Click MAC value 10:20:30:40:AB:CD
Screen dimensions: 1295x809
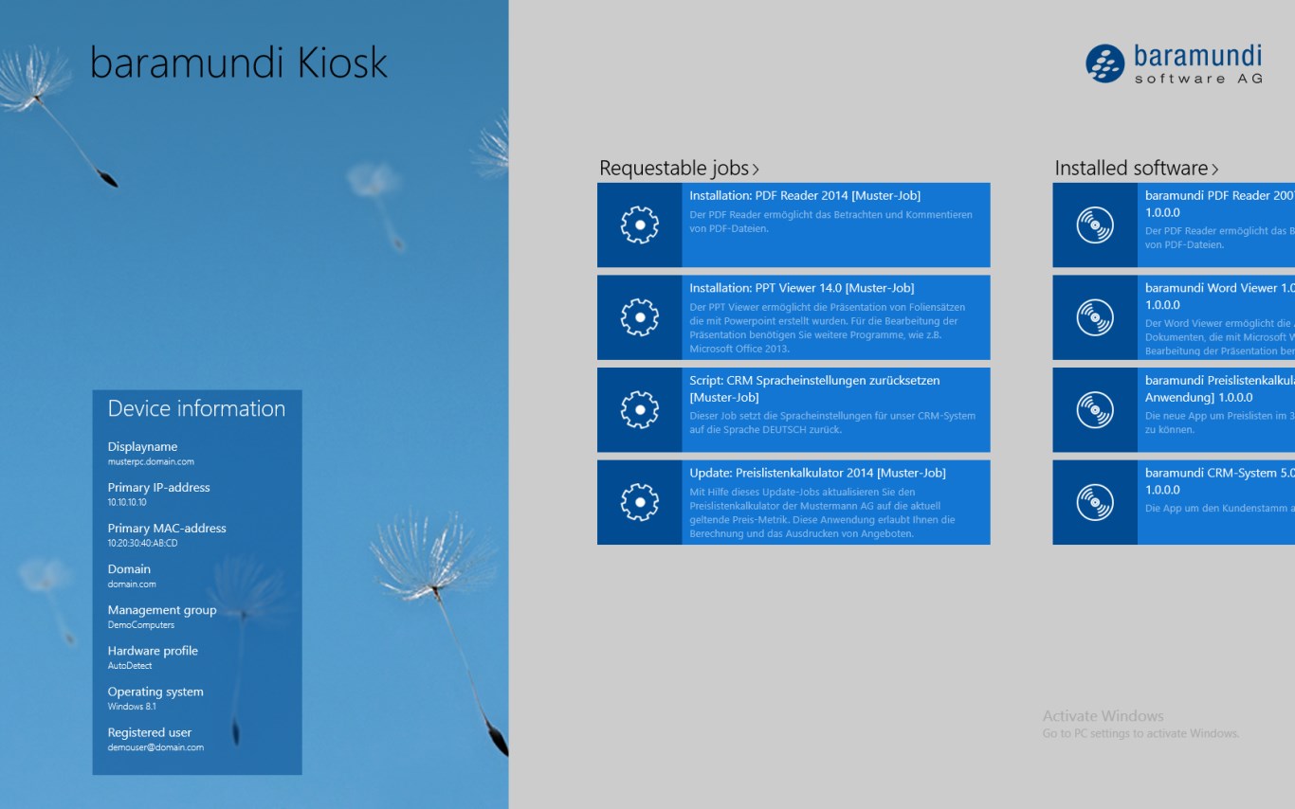point(142,544)
